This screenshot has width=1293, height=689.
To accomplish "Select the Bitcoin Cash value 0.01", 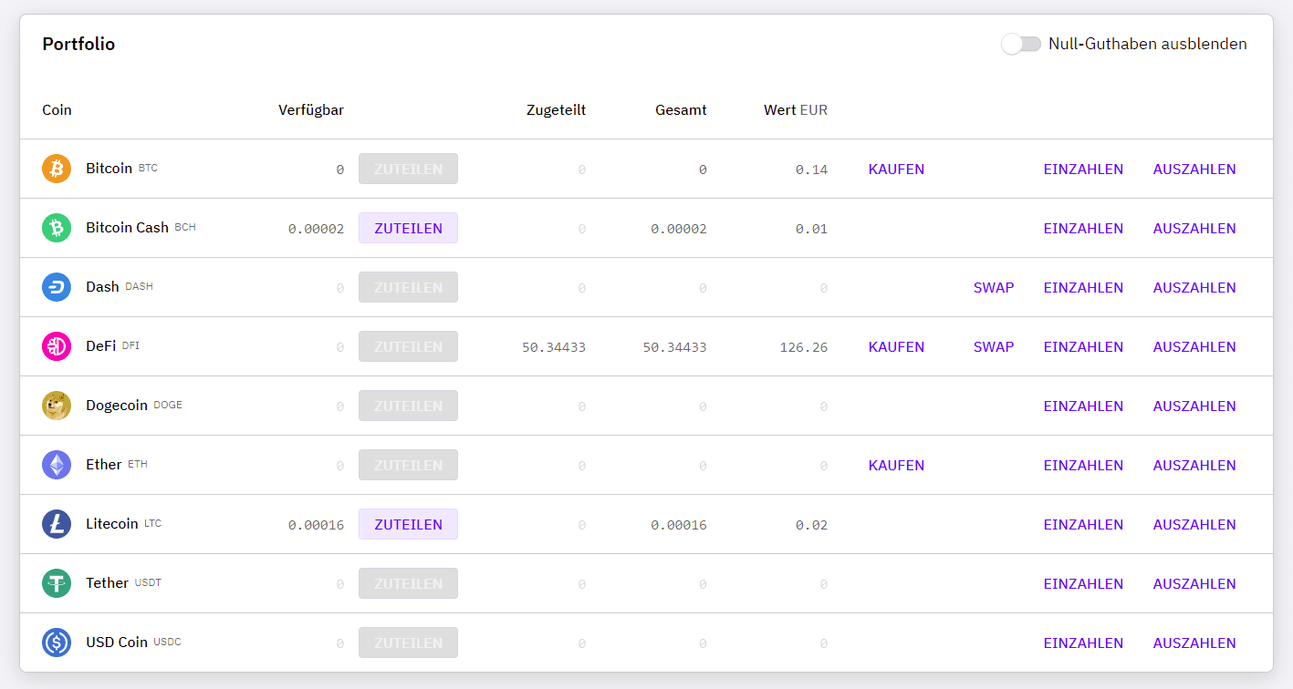I will tap(812, 229).
